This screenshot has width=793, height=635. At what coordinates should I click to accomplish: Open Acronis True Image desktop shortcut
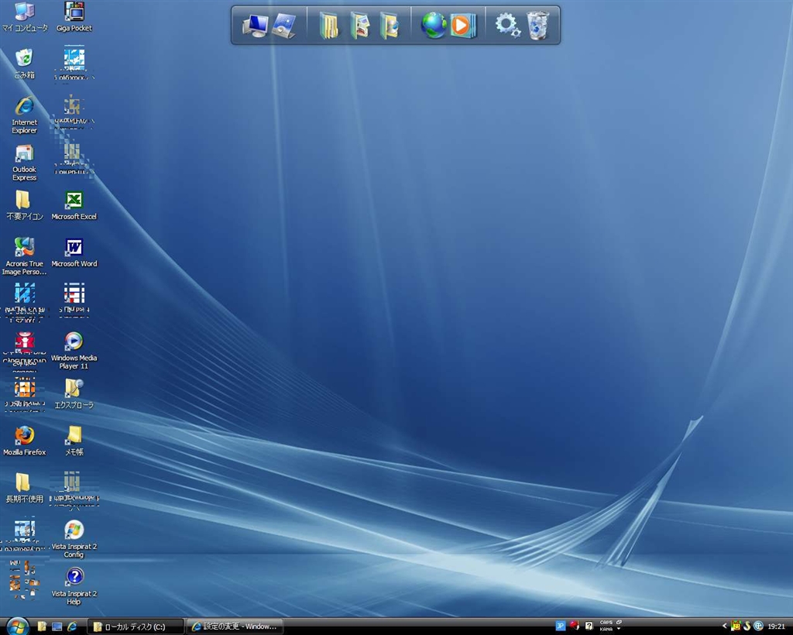point(24,256)
